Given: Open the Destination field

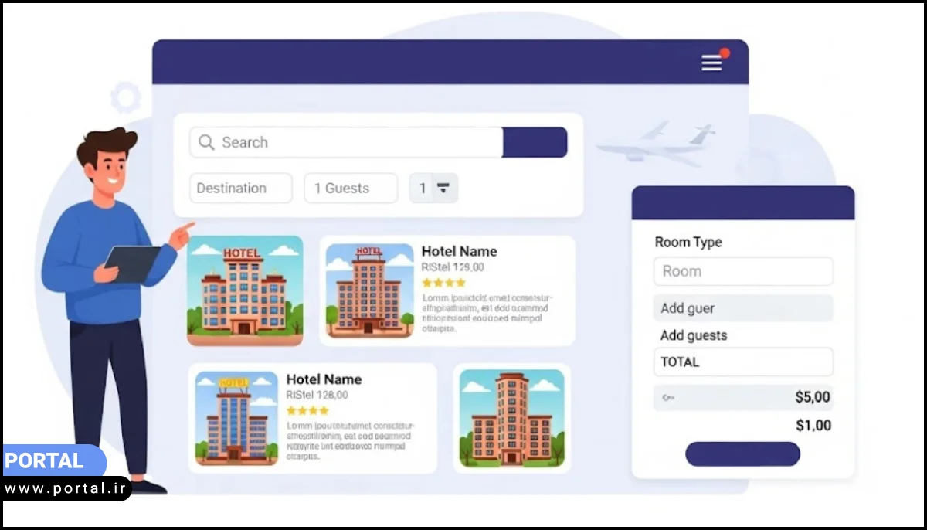Looking at the screenshot, I should [240, 188].
